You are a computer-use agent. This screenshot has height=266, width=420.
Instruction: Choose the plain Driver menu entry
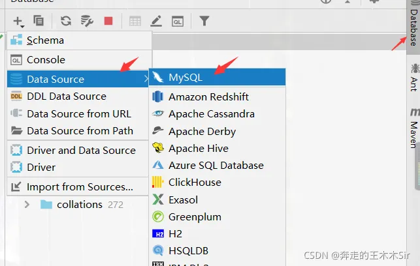point(78,168)
